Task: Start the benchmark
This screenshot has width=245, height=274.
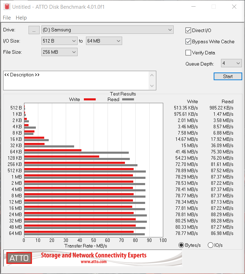Action: [x=228, y=76]
